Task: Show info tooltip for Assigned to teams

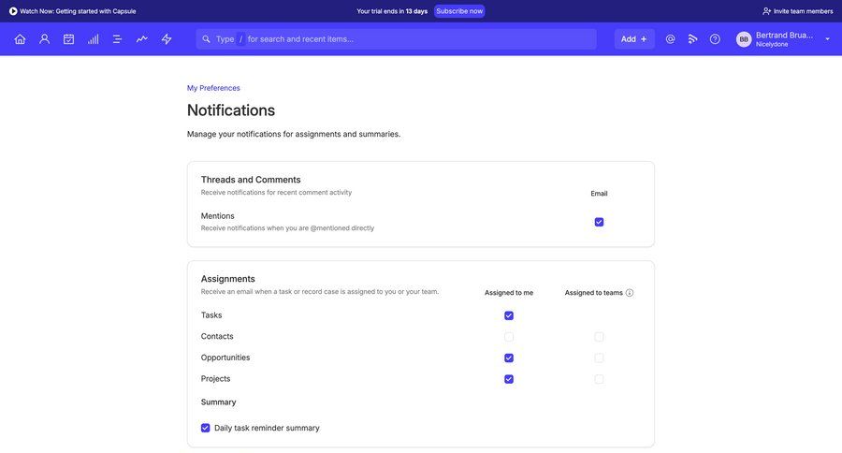Action: pos(630,293)
